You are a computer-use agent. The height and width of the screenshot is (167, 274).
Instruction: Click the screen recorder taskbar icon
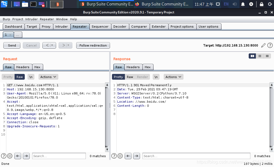[42, 4]
